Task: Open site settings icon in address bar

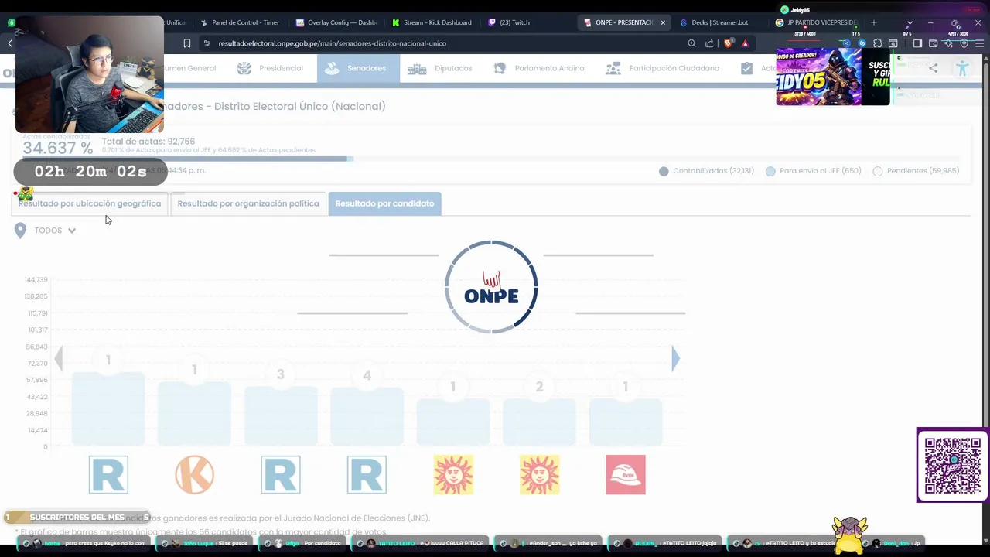Action: [x=207, y=43]
